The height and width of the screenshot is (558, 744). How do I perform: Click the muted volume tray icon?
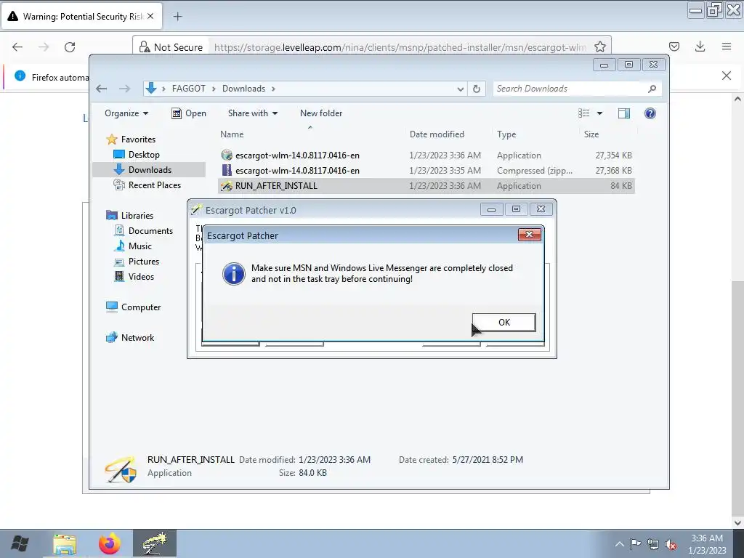pyautogui.click(x=671, y=544)
